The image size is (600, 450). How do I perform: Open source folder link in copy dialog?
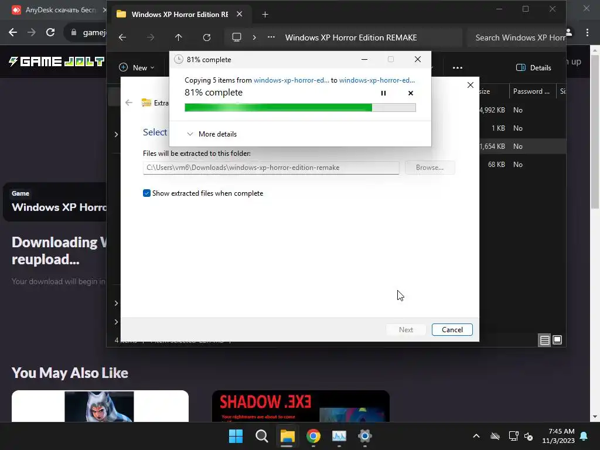click(291, 80)
